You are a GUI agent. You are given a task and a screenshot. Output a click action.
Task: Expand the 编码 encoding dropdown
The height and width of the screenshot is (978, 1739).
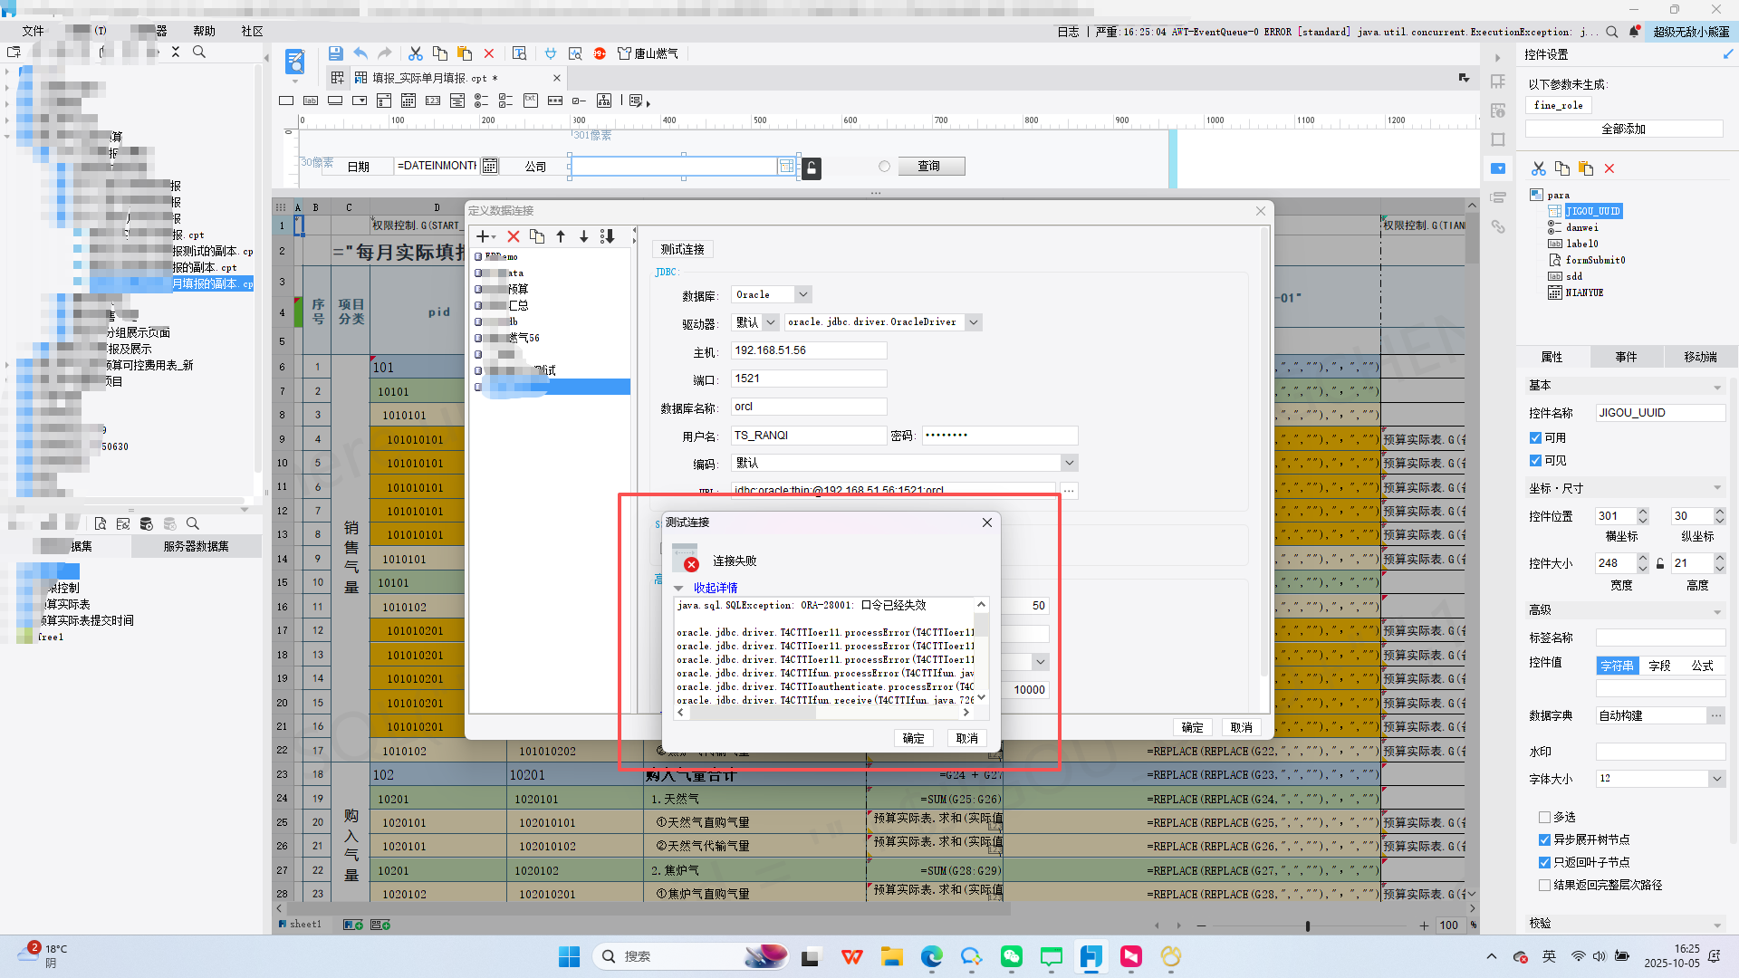[x=1069, y=463]
